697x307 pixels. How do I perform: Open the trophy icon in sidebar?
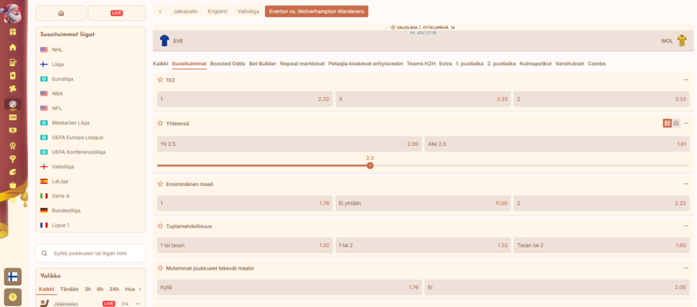[x=13, y=159]
